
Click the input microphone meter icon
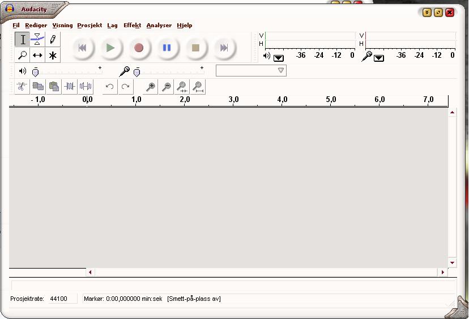click(366, 56)
